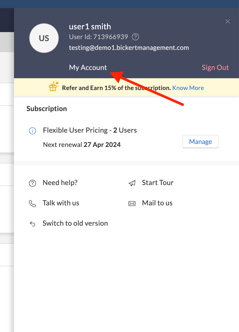Sign Out of the account
The image size is (239, 332).
215,67
